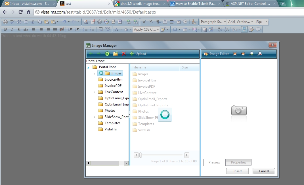Click the Format Stripper brush icon
The image size is (304, 185).
pos(194,22)
